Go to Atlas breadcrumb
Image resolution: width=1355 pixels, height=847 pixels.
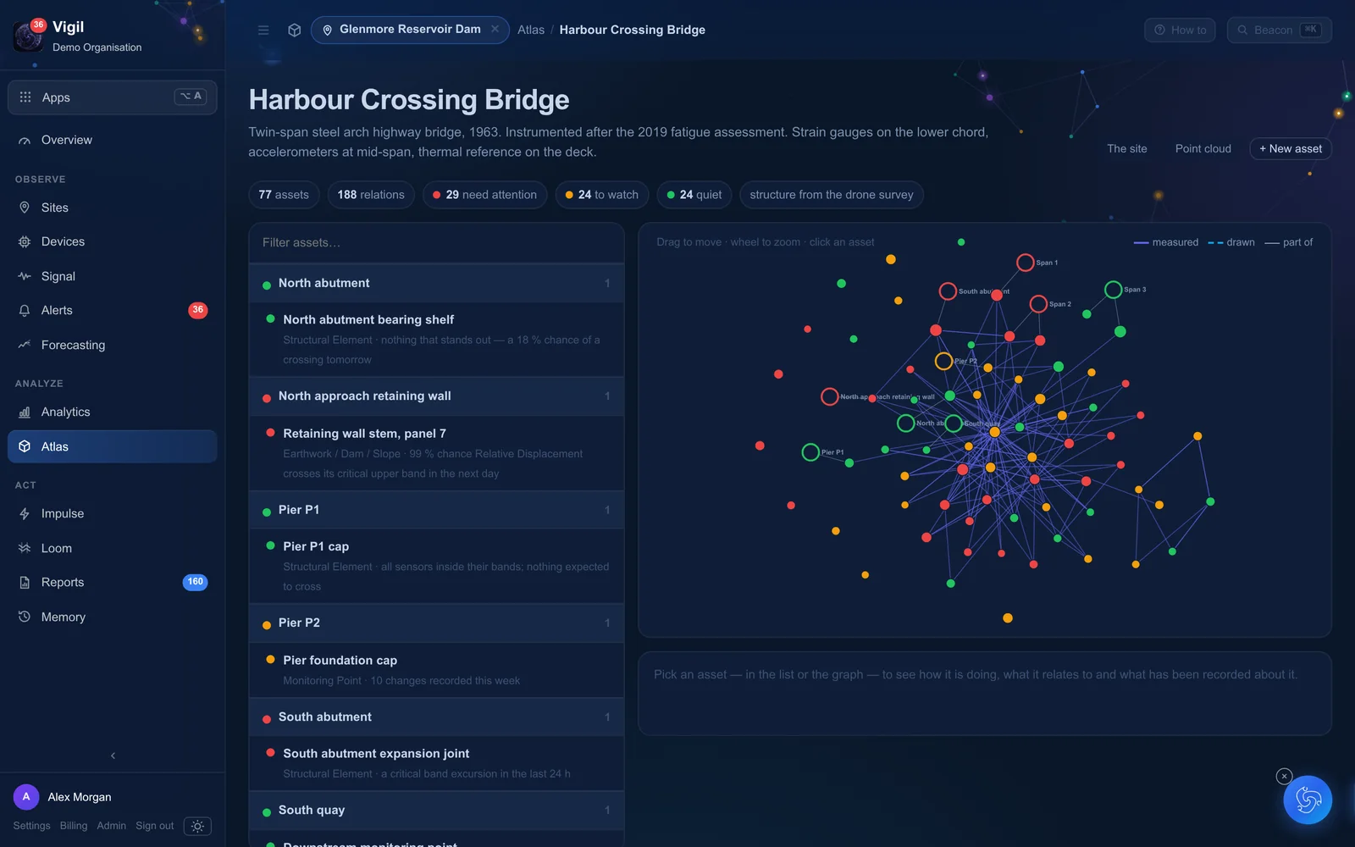(531, 30)
